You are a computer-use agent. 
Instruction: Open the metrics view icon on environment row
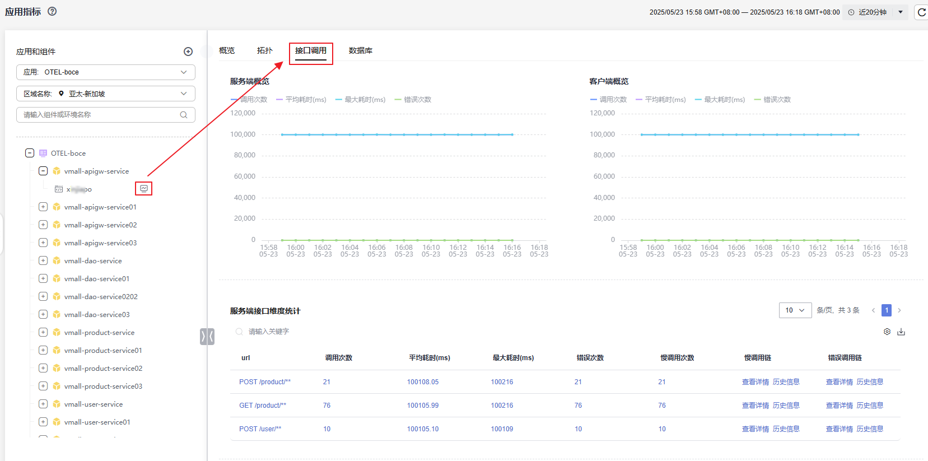pos(144,189)
